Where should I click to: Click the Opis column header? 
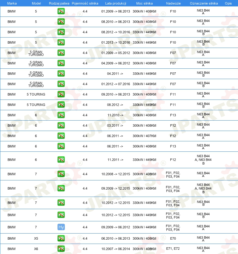click(228, 3)
